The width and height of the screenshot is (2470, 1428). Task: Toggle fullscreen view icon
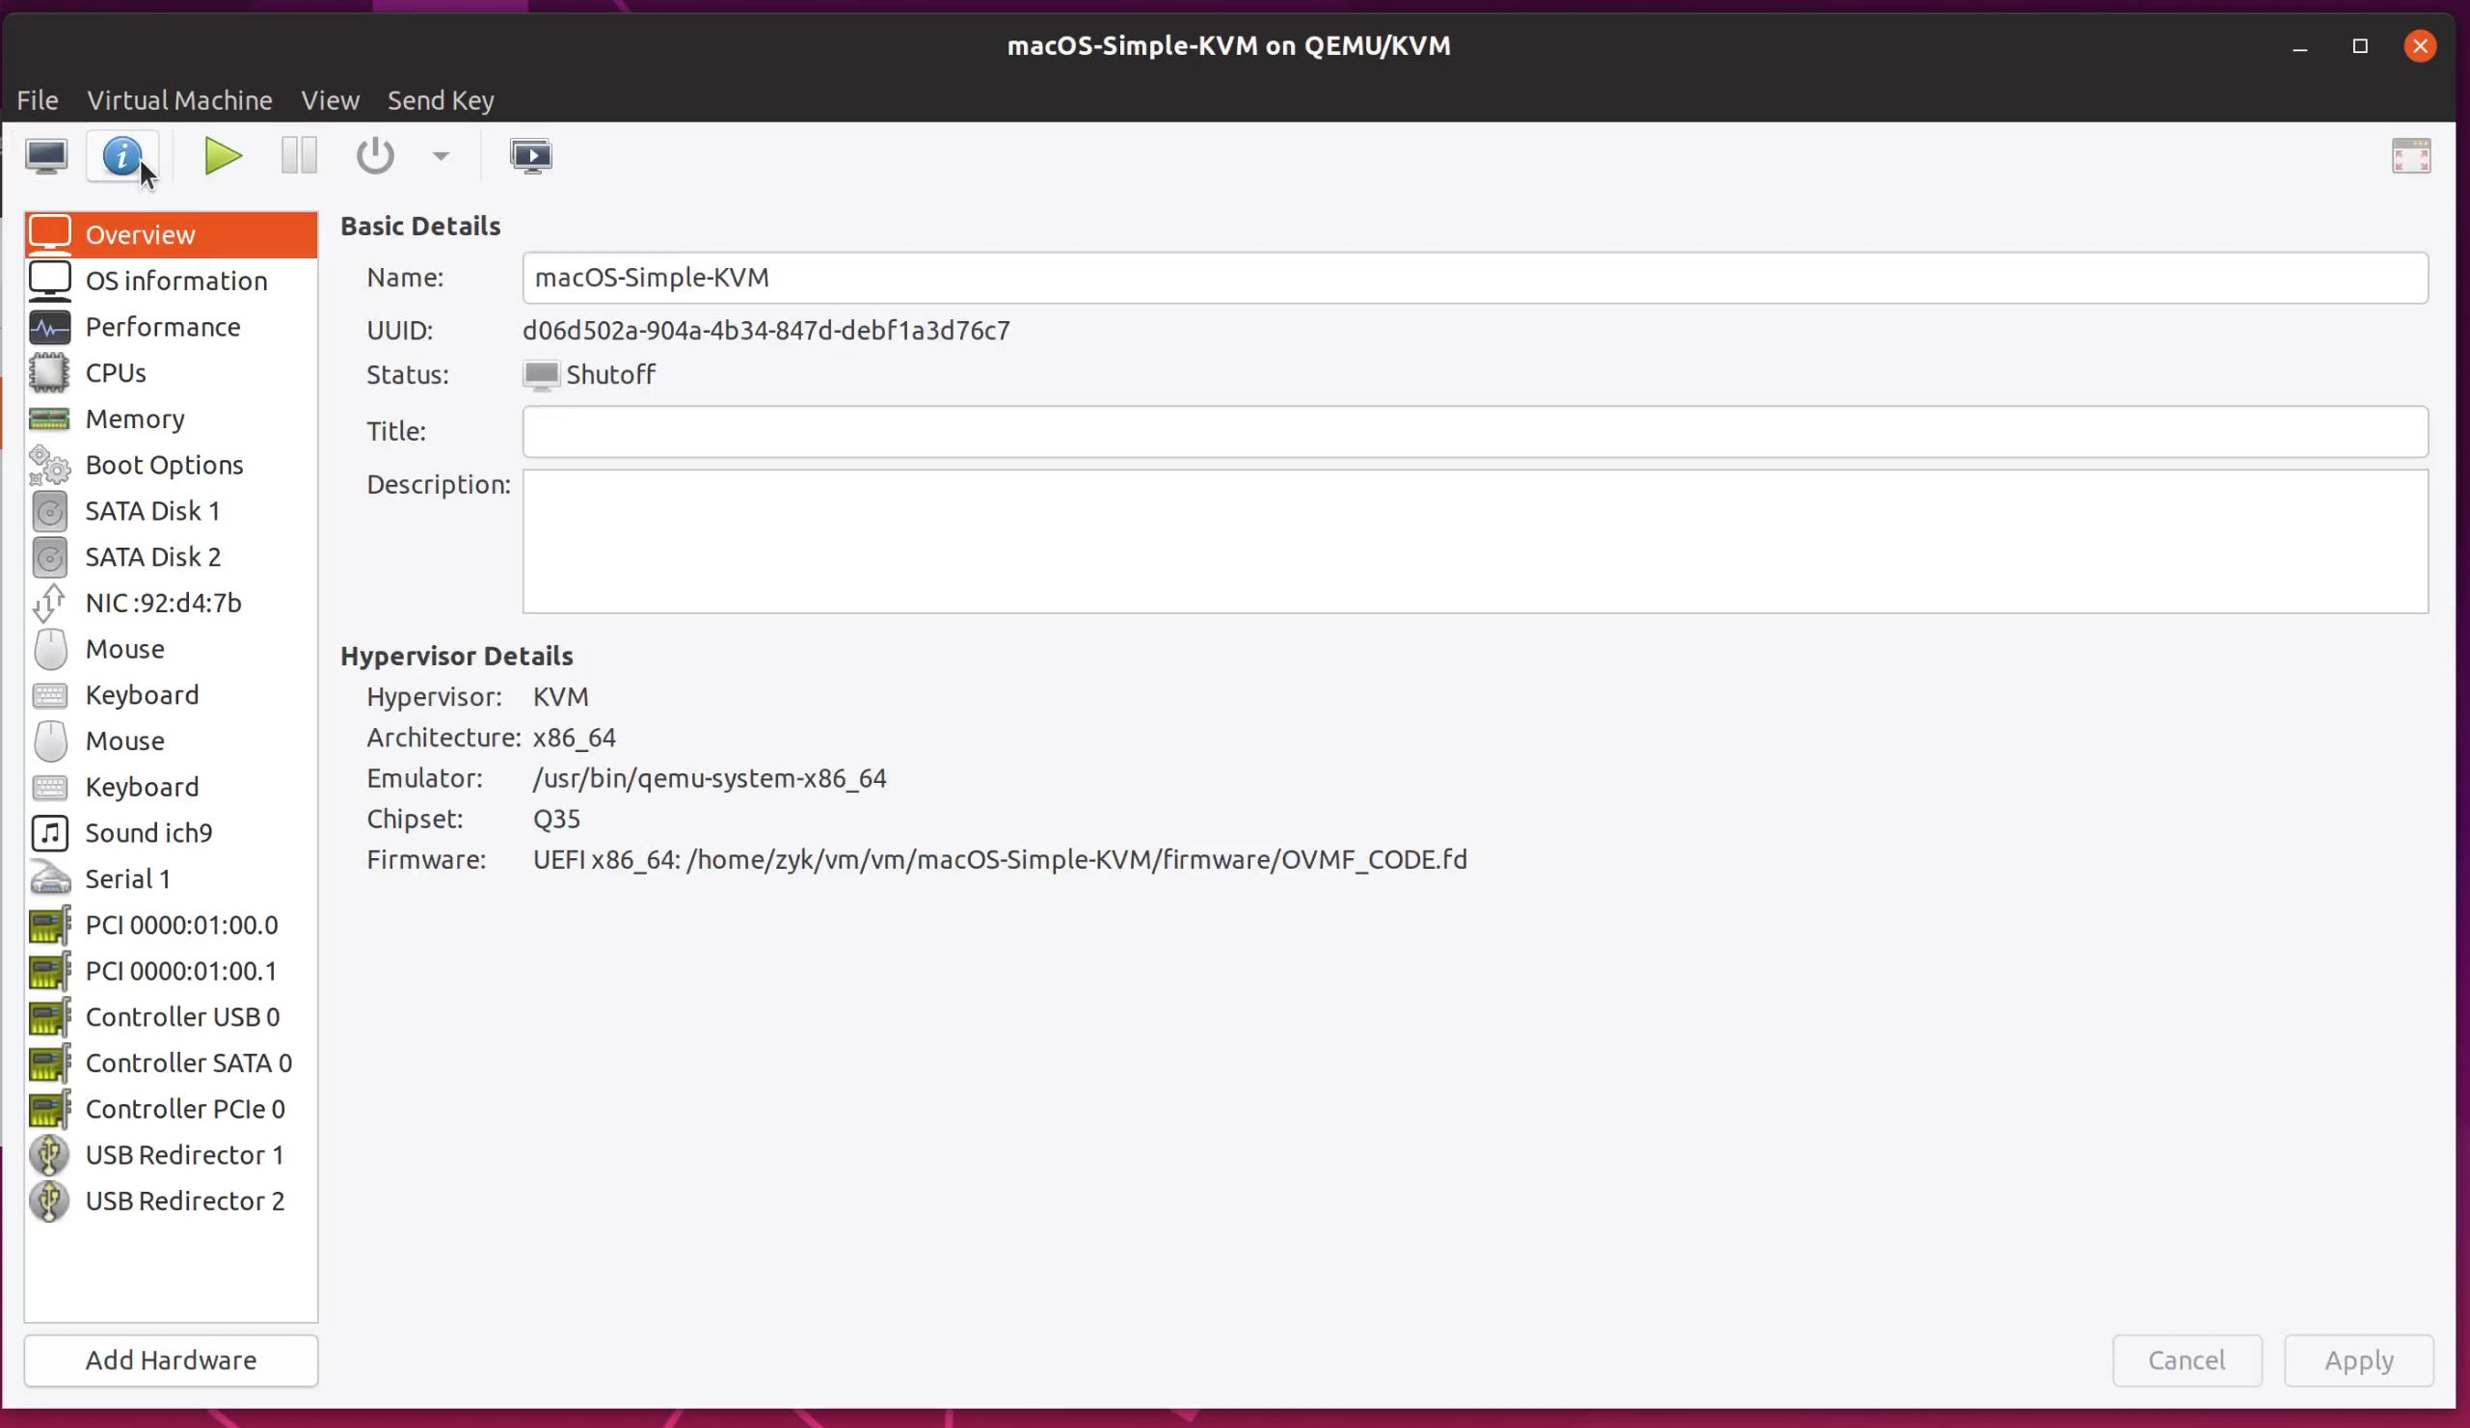coord(2410,156)
